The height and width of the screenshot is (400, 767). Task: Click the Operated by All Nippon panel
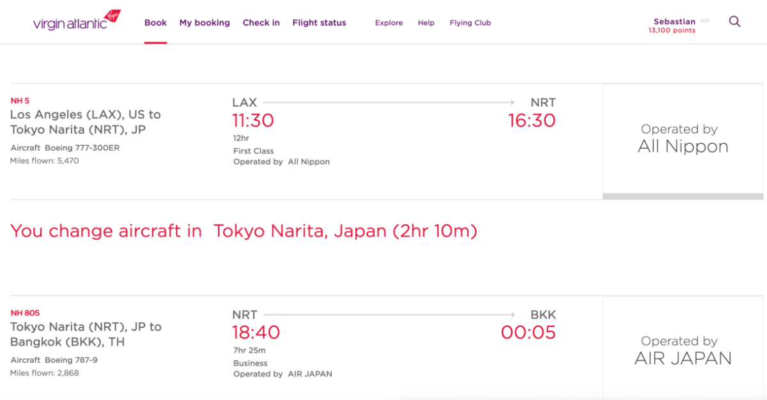683,139
